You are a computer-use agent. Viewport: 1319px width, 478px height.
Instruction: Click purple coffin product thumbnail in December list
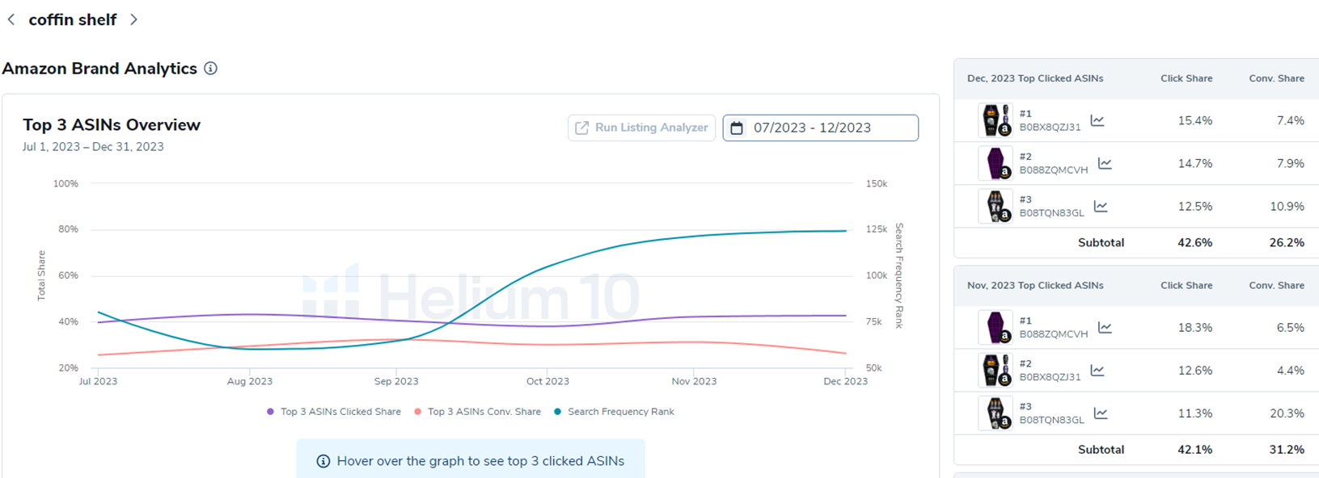pos(996,163)
